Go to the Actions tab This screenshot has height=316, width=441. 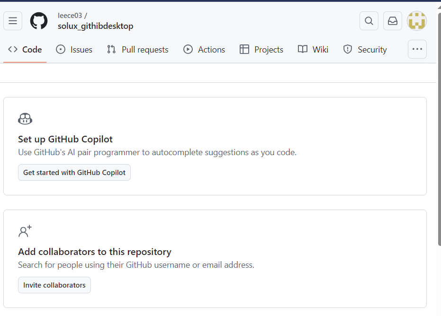[204, 50]
